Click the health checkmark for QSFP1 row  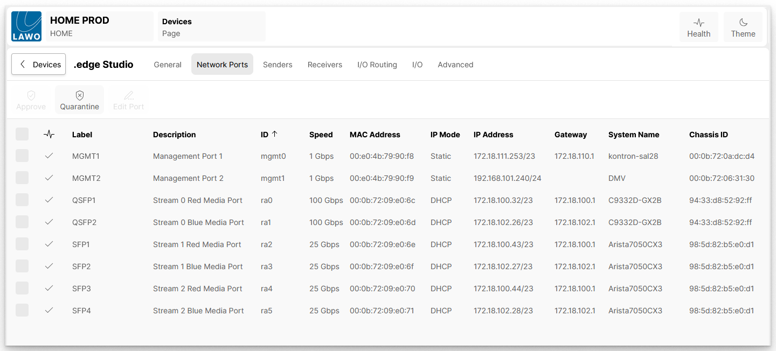(x=49, y=200)
